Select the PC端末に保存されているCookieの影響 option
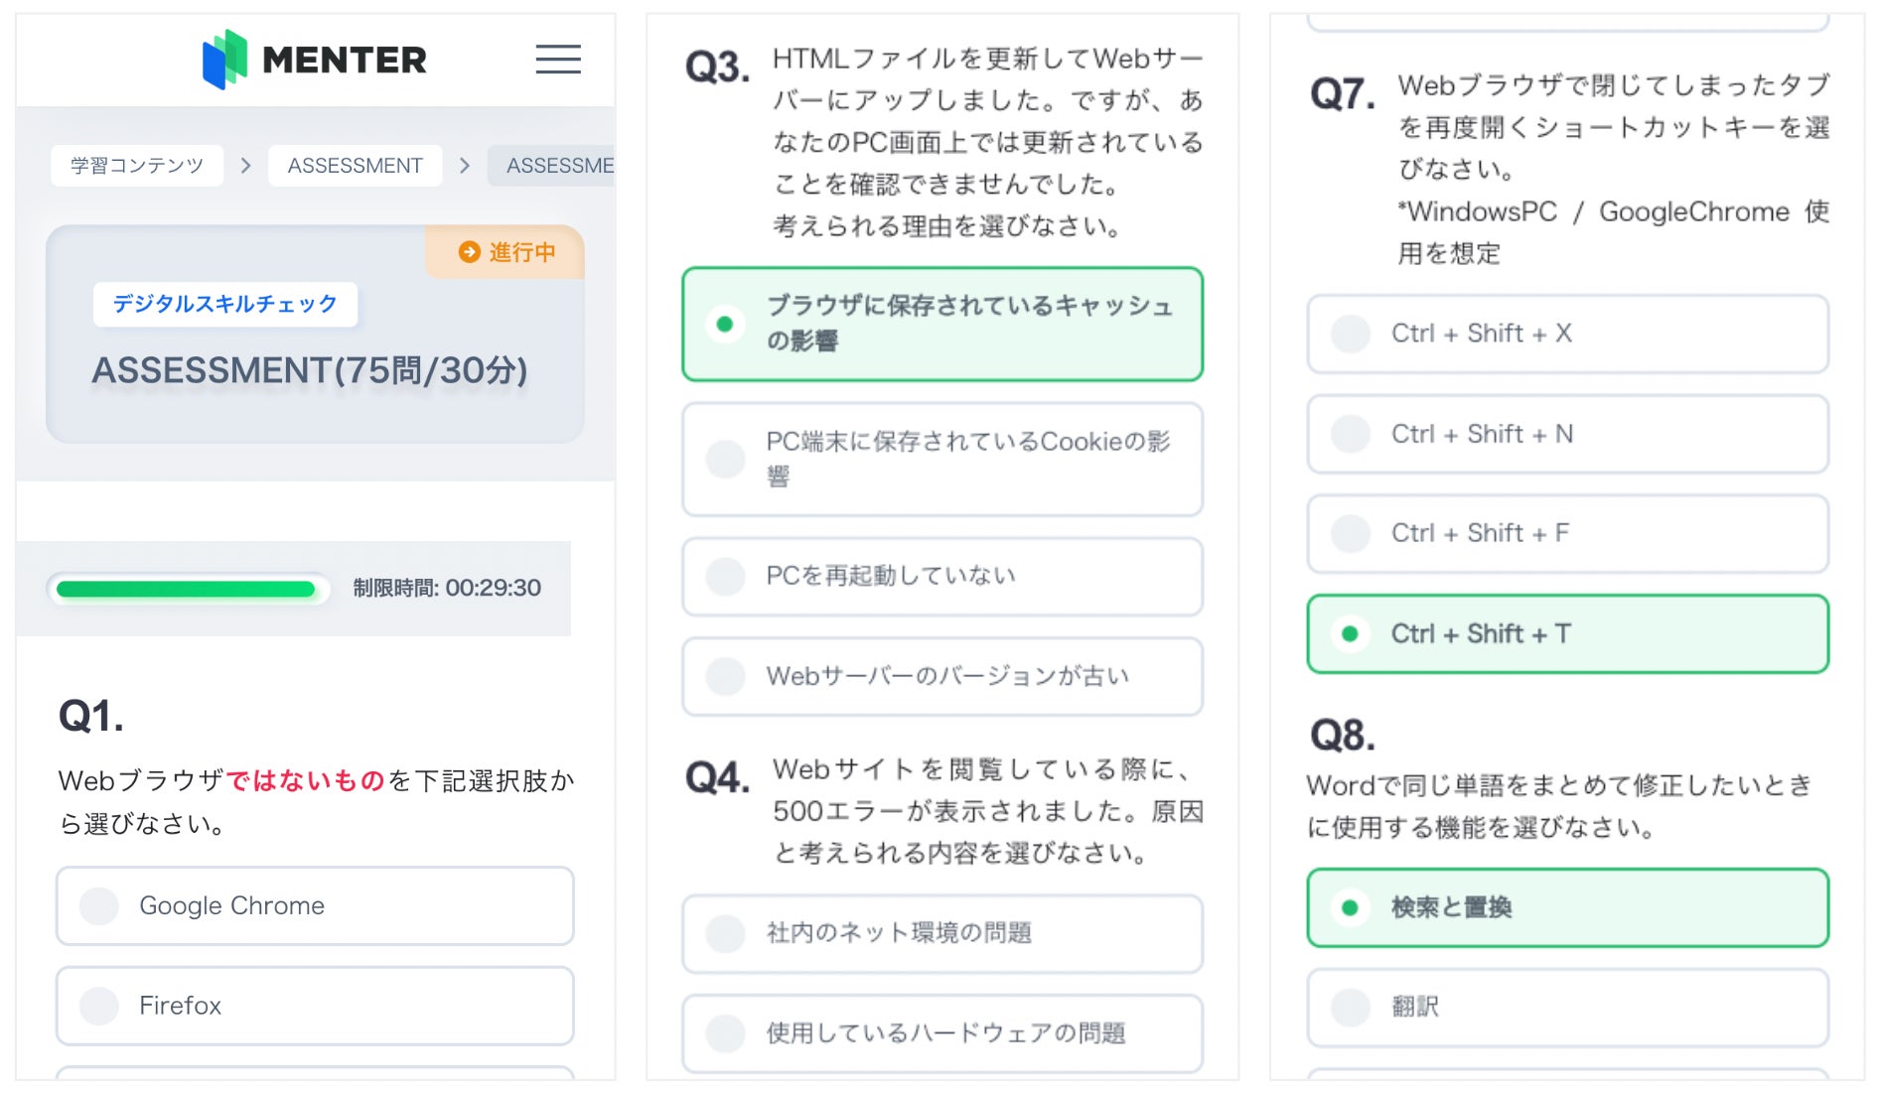This screenshot has height=1094, width=1879. coord(941,459)
